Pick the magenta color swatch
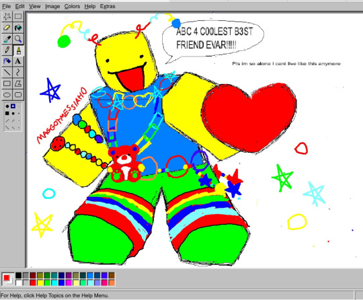Image resolution: width=363 pixels, height=300 pixels. coord(69,283)
